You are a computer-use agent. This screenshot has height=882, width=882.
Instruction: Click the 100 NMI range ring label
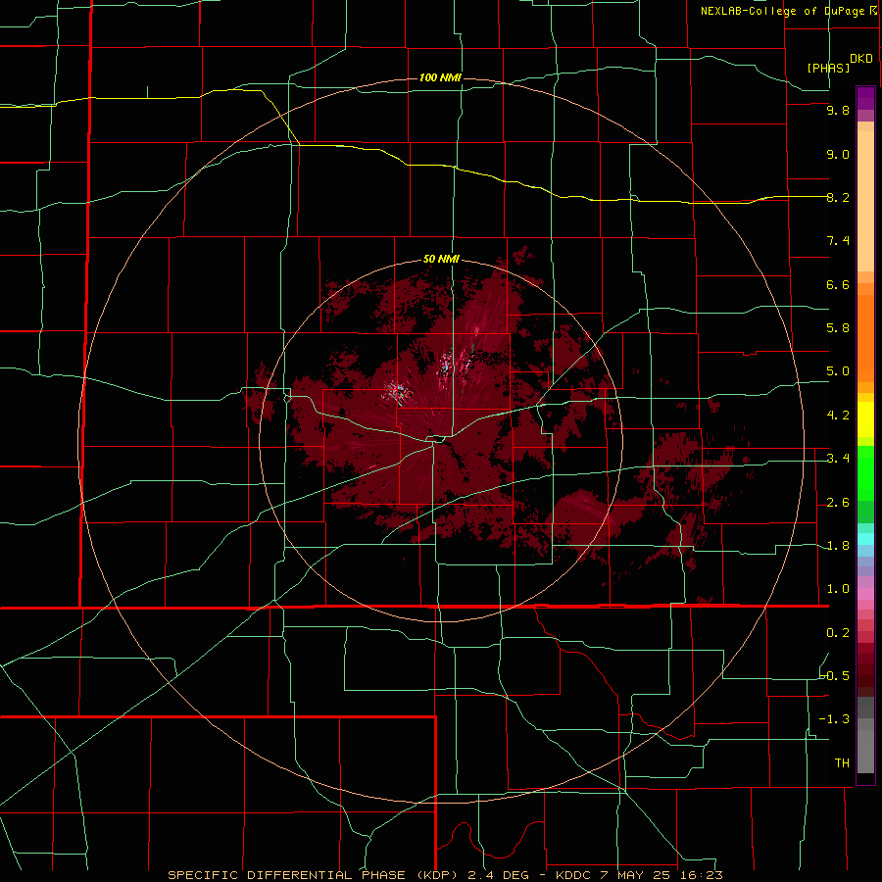coord(440,77)
